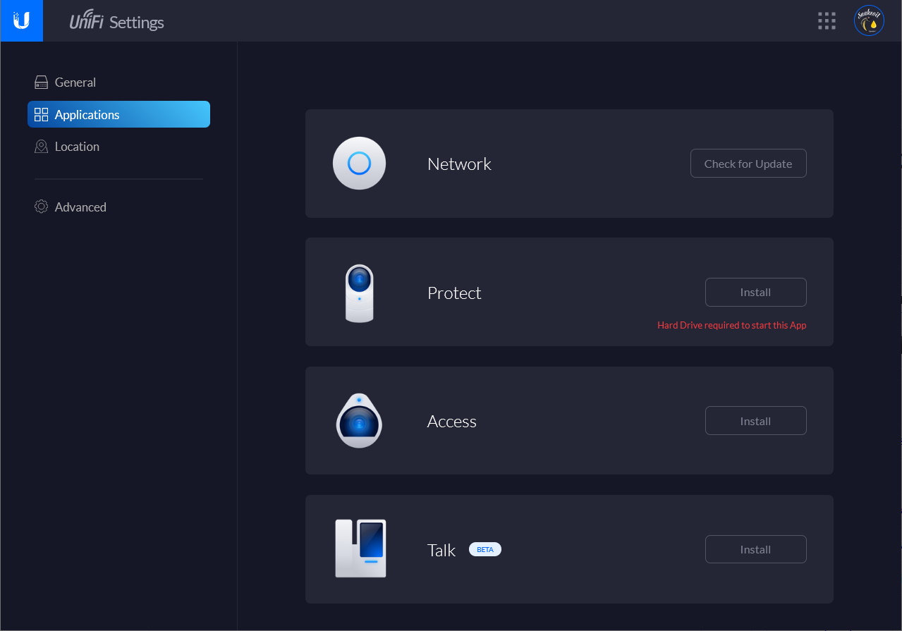Screen dimensions: 902x631
Task: Click the Talk application name
Action: [x=441, y=550]
